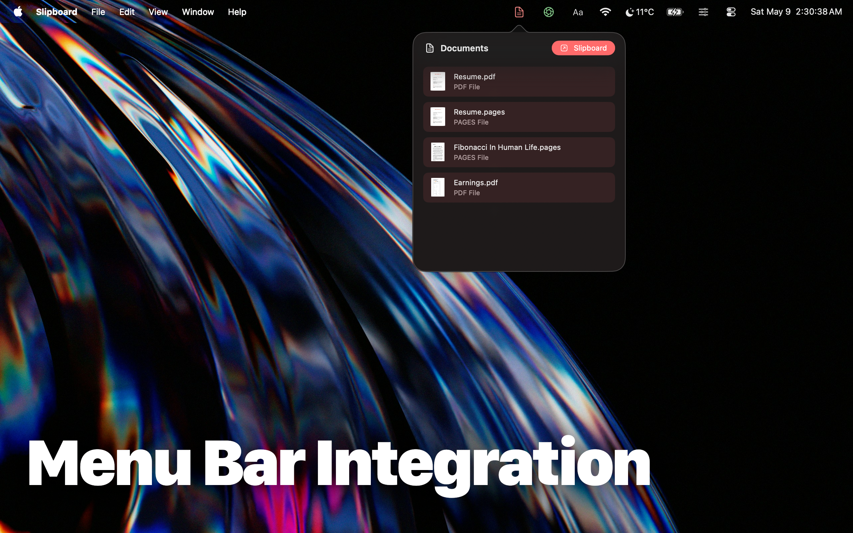Click the Slipboard document icon in menu bar
This screenshot has width=853, height=533.
point(519,12)
